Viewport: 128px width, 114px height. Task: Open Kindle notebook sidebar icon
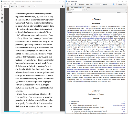pyautogui.click(x=2, y=18)
